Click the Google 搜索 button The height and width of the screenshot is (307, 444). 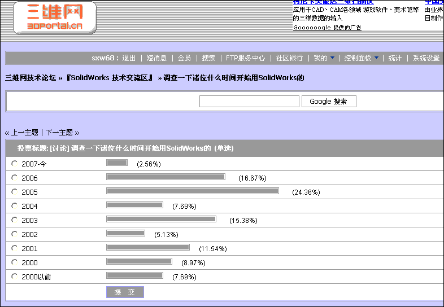329,101
